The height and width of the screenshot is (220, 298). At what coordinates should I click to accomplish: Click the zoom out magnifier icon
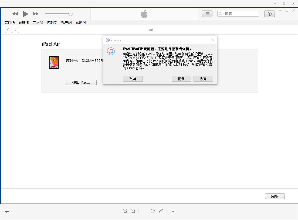coord(133,211)
